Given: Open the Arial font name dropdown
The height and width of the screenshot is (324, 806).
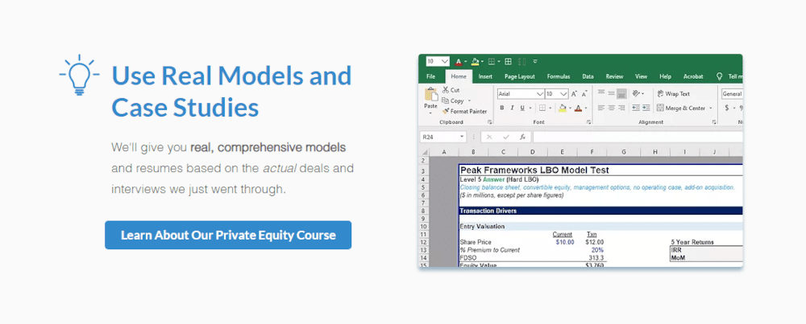Looking at the screenshot, I should [x=540, y=94].
